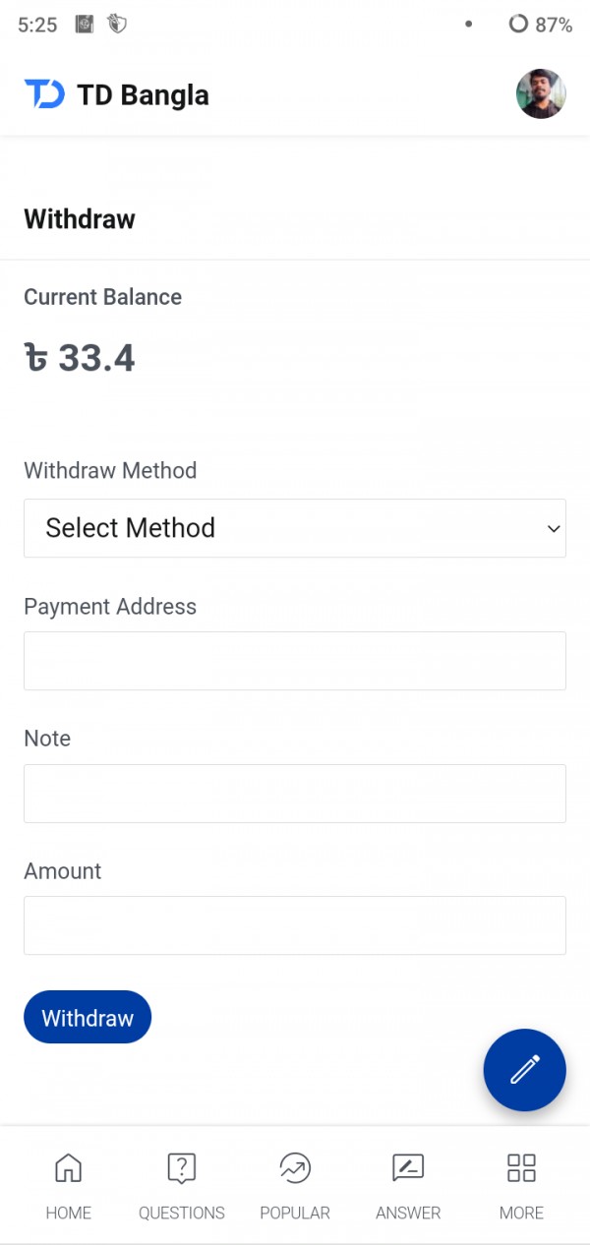Click the Withdraw Method dropdown arrow
Viewport: 590px width, 1245px height.
(x=553, y=529)
